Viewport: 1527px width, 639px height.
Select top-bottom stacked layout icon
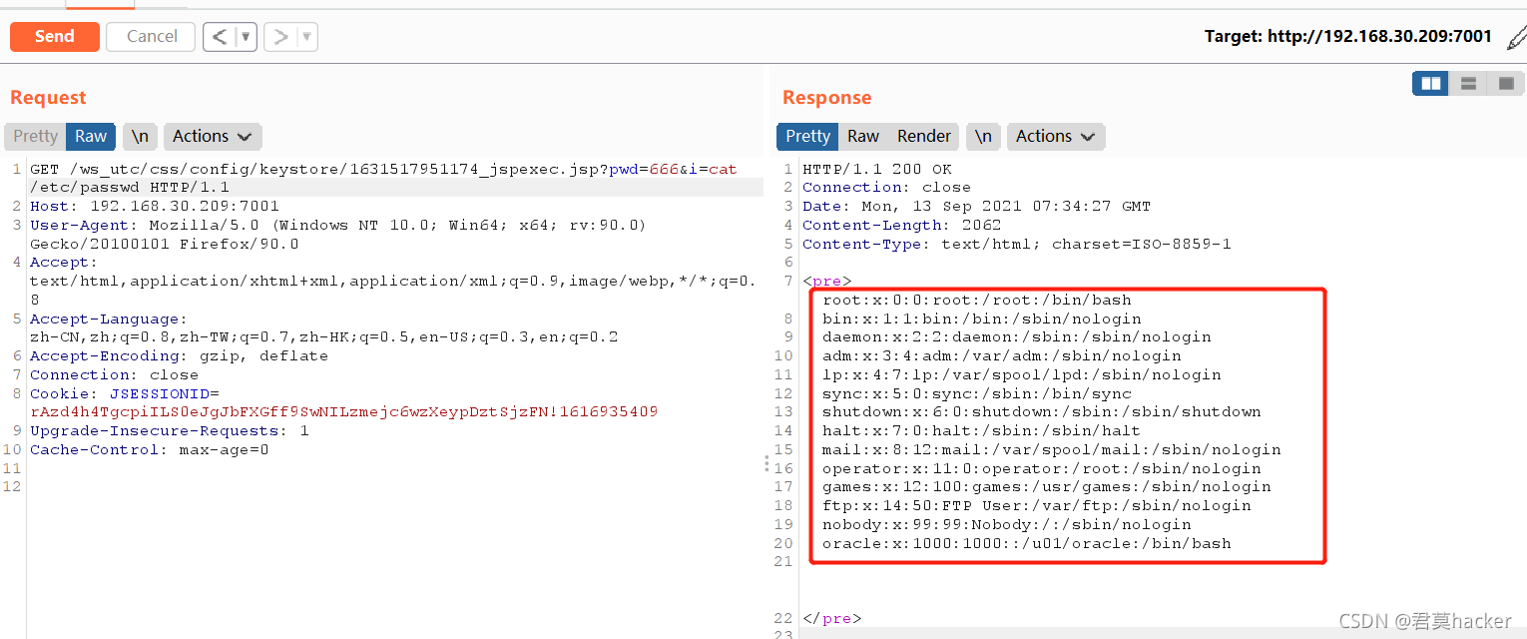(x=1468, y=84)
